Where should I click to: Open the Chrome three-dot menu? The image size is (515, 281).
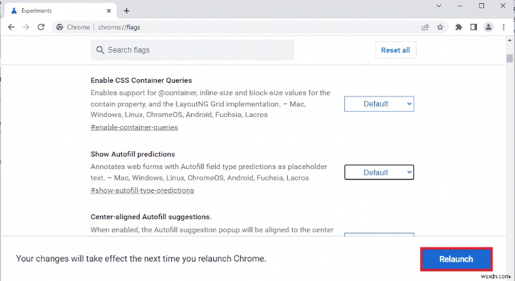tap(504, 27)
